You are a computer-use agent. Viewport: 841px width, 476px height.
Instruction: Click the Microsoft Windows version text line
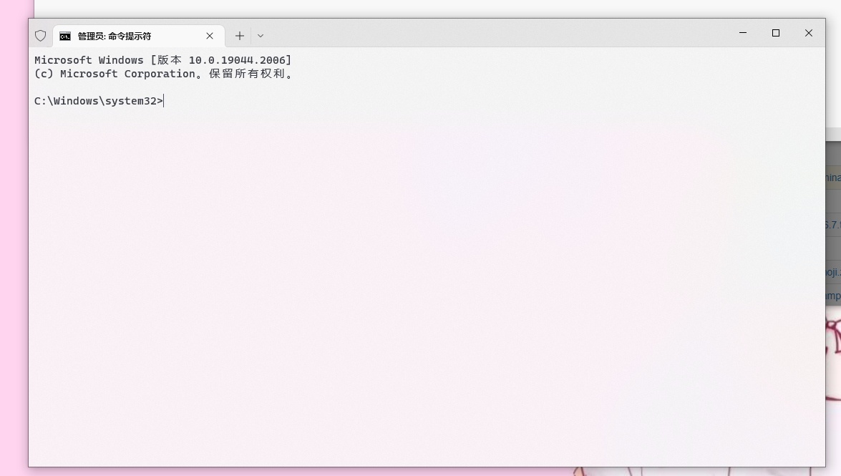click(x=162, y=60)
